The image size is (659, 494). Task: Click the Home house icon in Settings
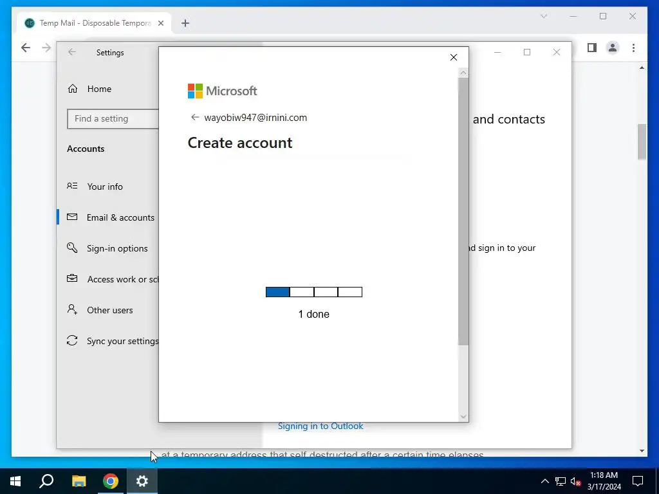click(72, 89)
